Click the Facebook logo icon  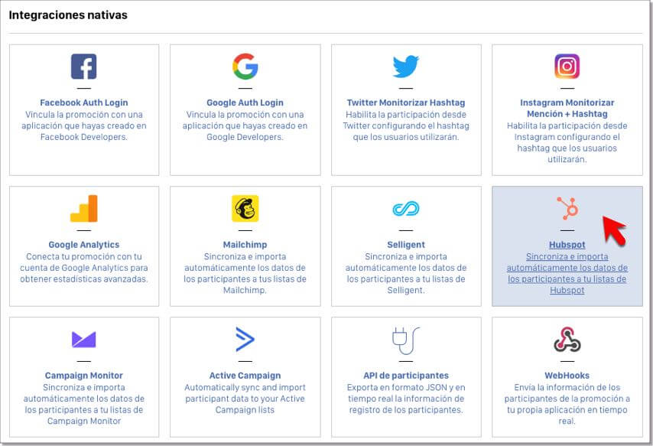(x=83, y=67)
